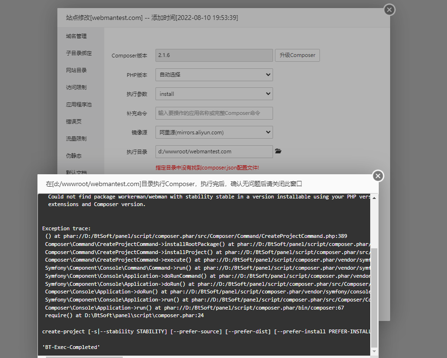
Task: Open the 镜像源 mirror dropdown
Action: 214,132
